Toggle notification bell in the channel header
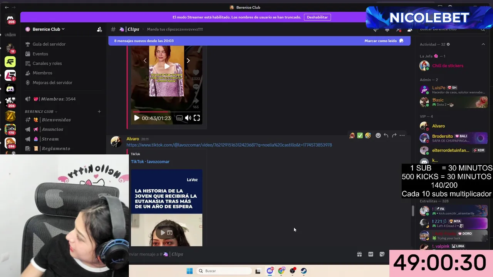This screenshot has height=277, width=493. click(387, 29)
